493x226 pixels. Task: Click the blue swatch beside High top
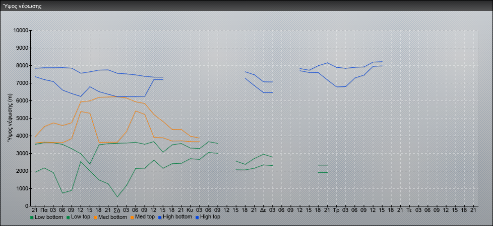pyautogui.click(x=197, y=217)
